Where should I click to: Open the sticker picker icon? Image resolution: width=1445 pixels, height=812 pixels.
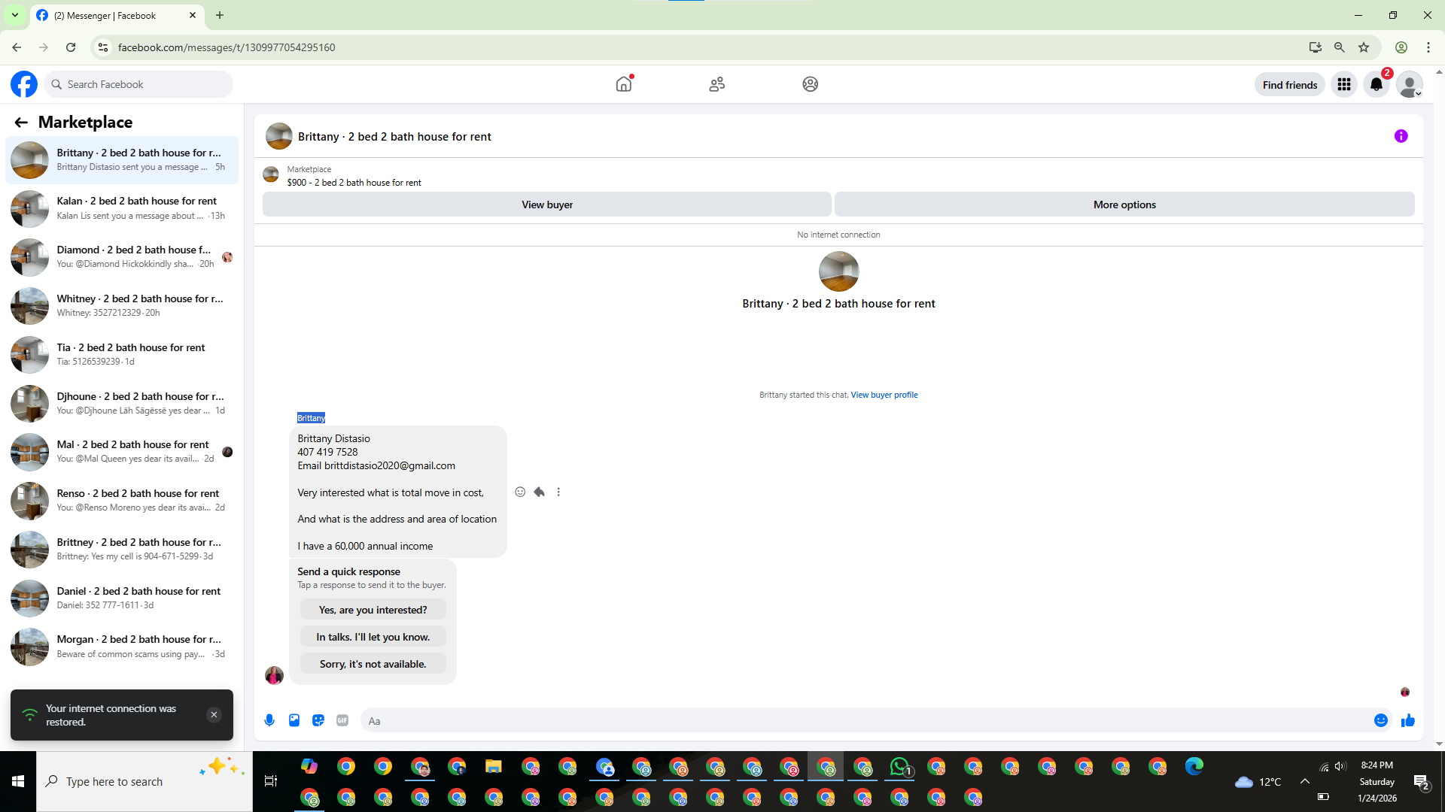tap(318, 720)
